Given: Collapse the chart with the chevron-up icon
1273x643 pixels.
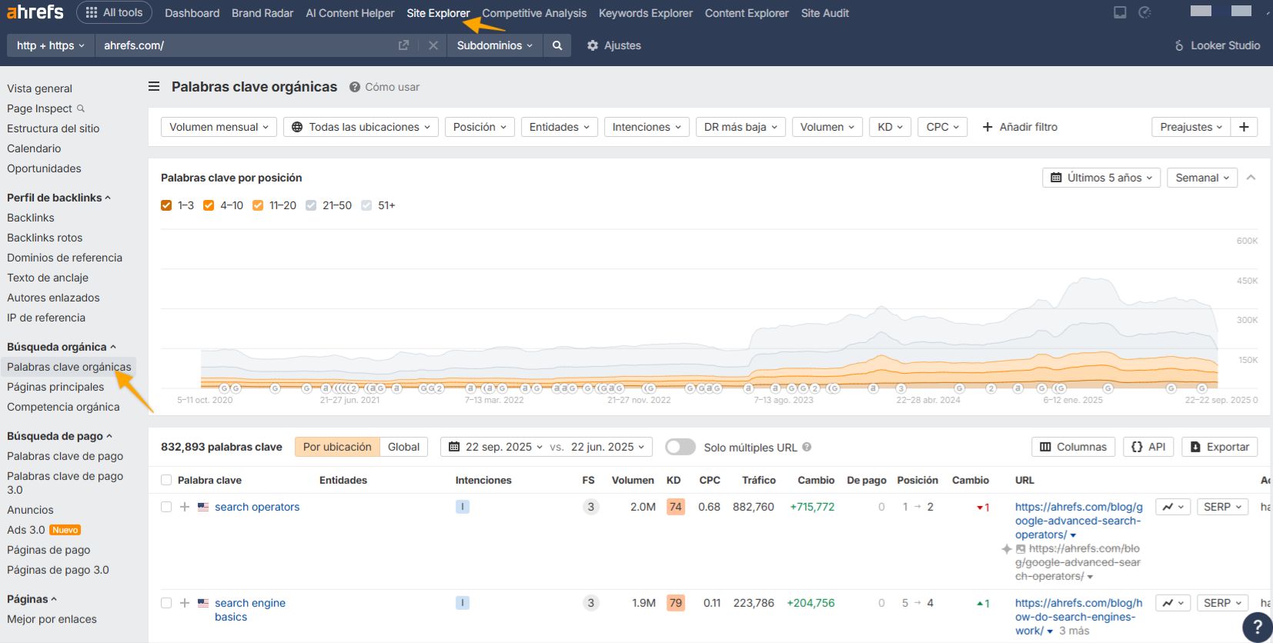Looking at the screenshot, I should (x=1251, y=178).
